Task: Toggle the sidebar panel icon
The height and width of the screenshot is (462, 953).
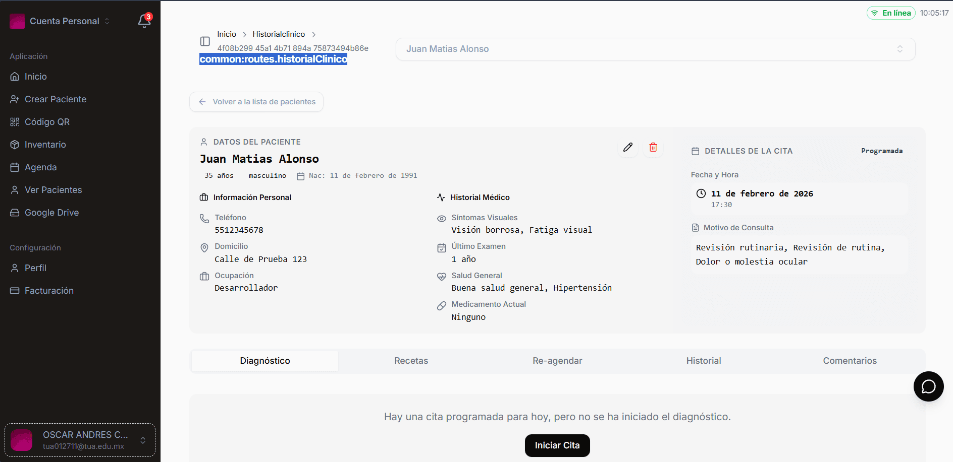Action: 205,41
